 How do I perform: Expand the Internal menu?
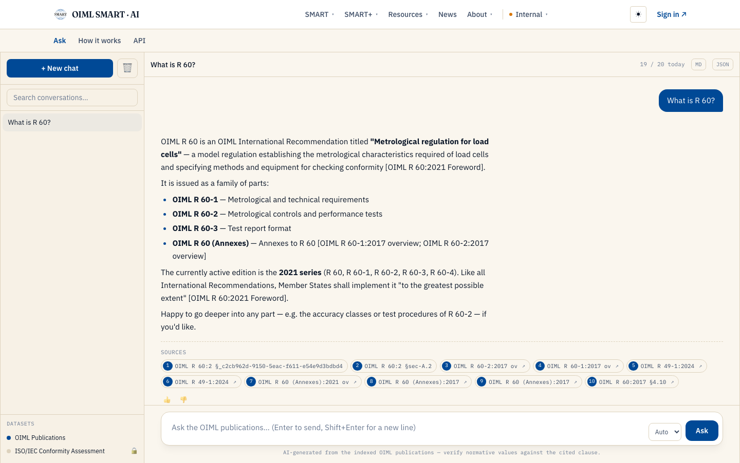528,14
